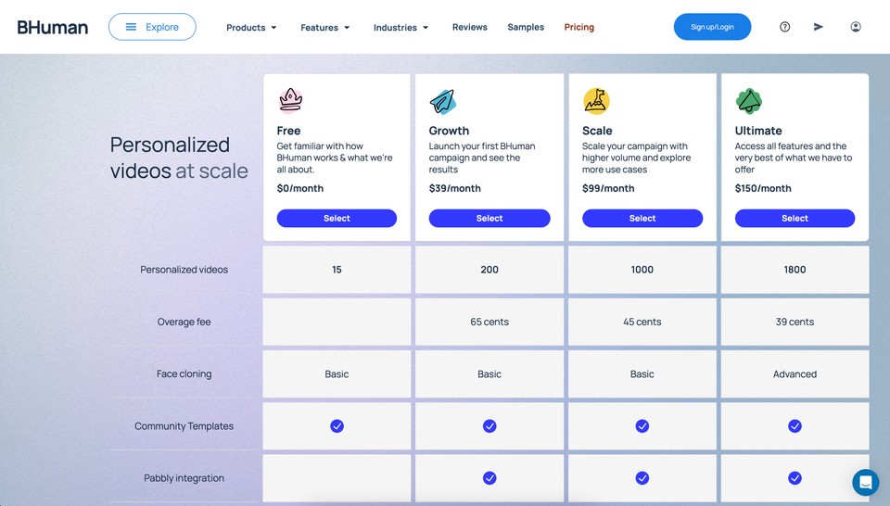Viewport: 890px width, 506px height.
Task: Click the Sign up/Login button
Action: coord(712,27)
